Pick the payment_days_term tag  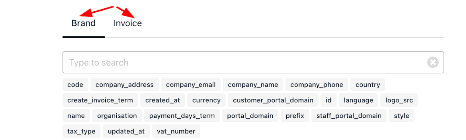tap(182, 116)
